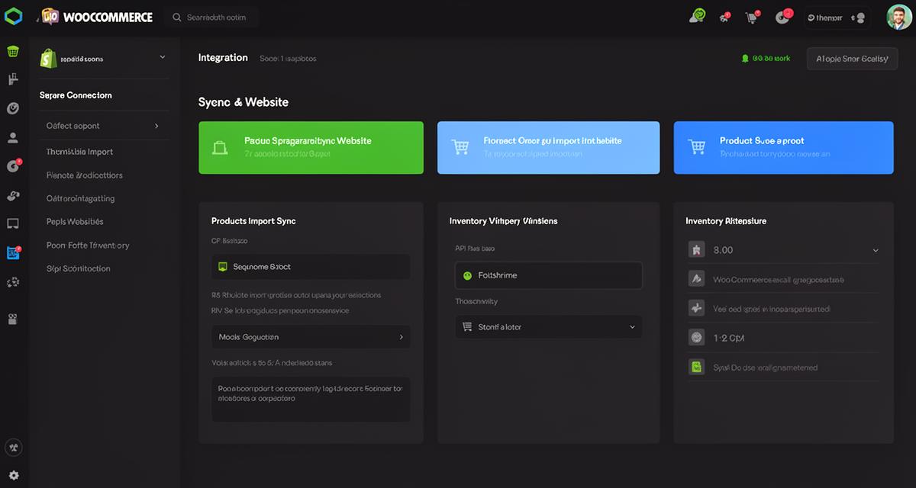The image size is (916, 488).
Task: Click the 'Separe Connectorn' sidebar heading
Action: tap(76, 95)
